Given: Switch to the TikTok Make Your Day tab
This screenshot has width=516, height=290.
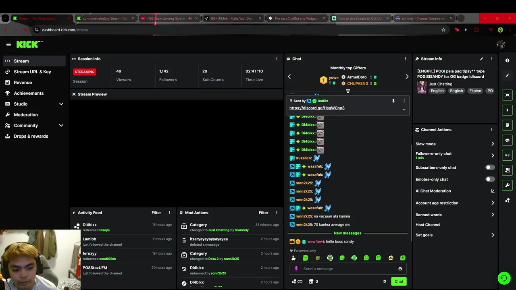Looking at the screenshot, I should 233,18.
